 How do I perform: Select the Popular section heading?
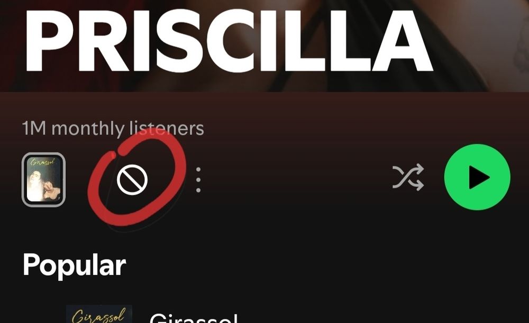pyautogui.click(x=74, y=265)
